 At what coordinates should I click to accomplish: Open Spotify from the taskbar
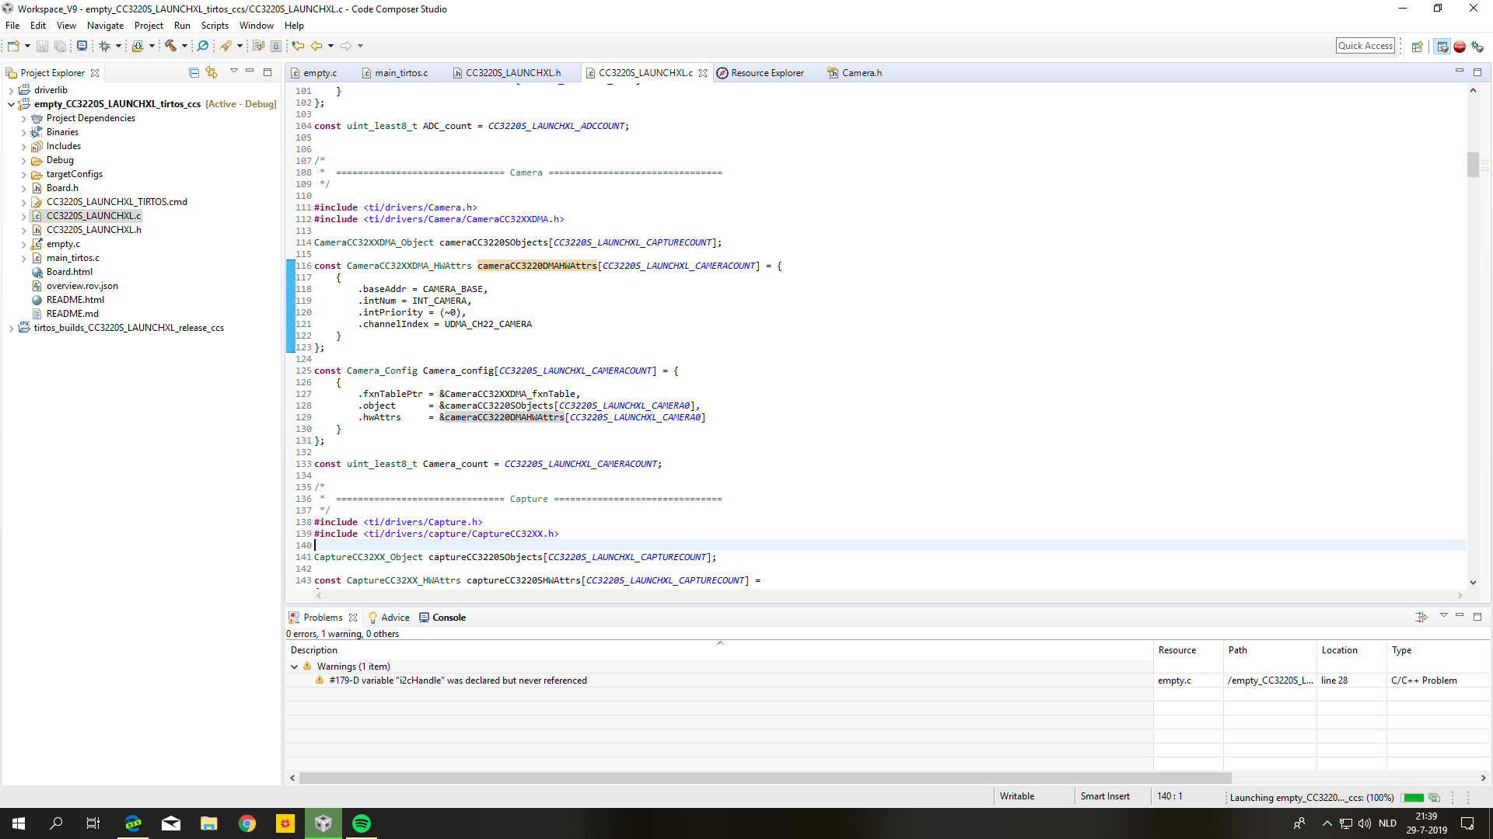(x=362, y=823)
